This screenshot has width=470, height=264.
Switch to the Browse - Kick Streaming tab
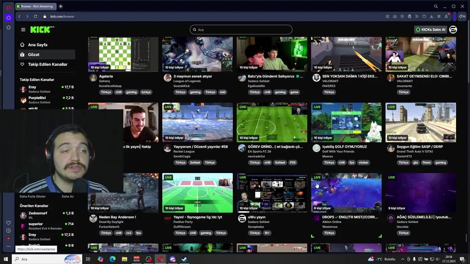pos(36,6)
